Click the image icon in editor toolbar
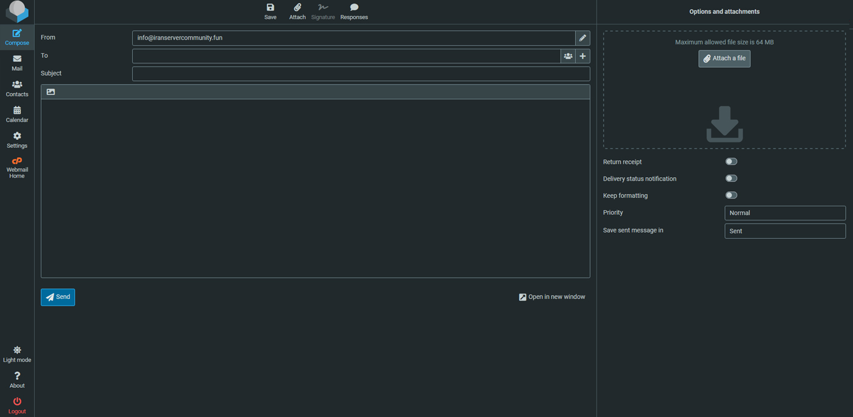Image resolution: width=853 pixels, height=417 pixels. click(51, 92)
